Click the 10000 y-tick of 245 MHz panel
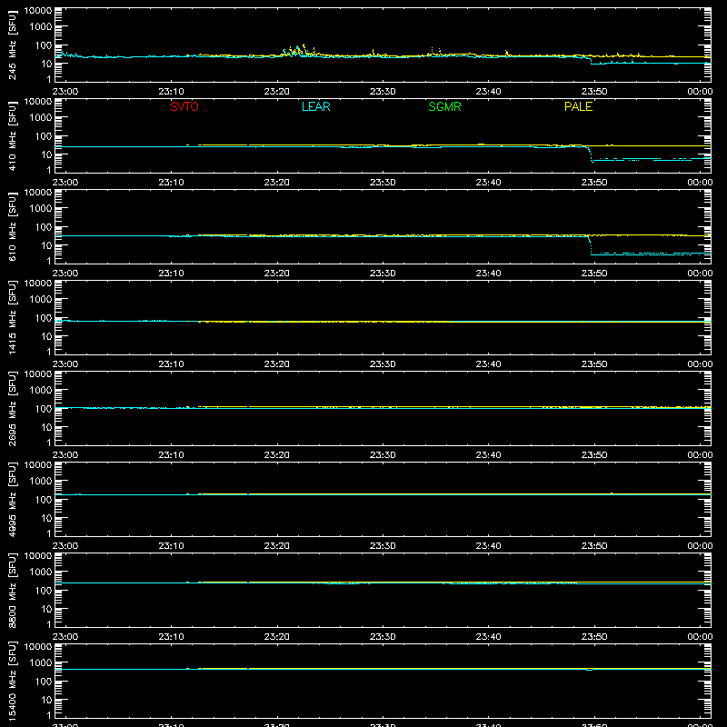727x727 pixels. coord(38,11)
